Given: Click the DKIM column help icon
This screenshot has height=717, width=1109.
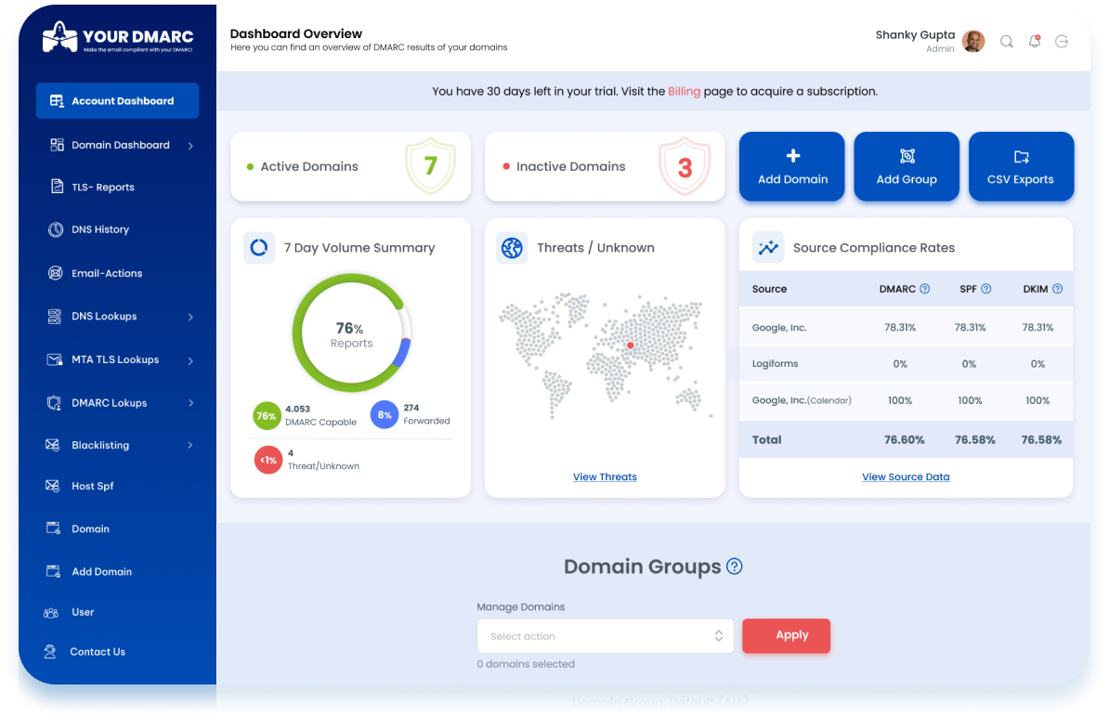Looking at the screenshot, I should pos(1058,289).
